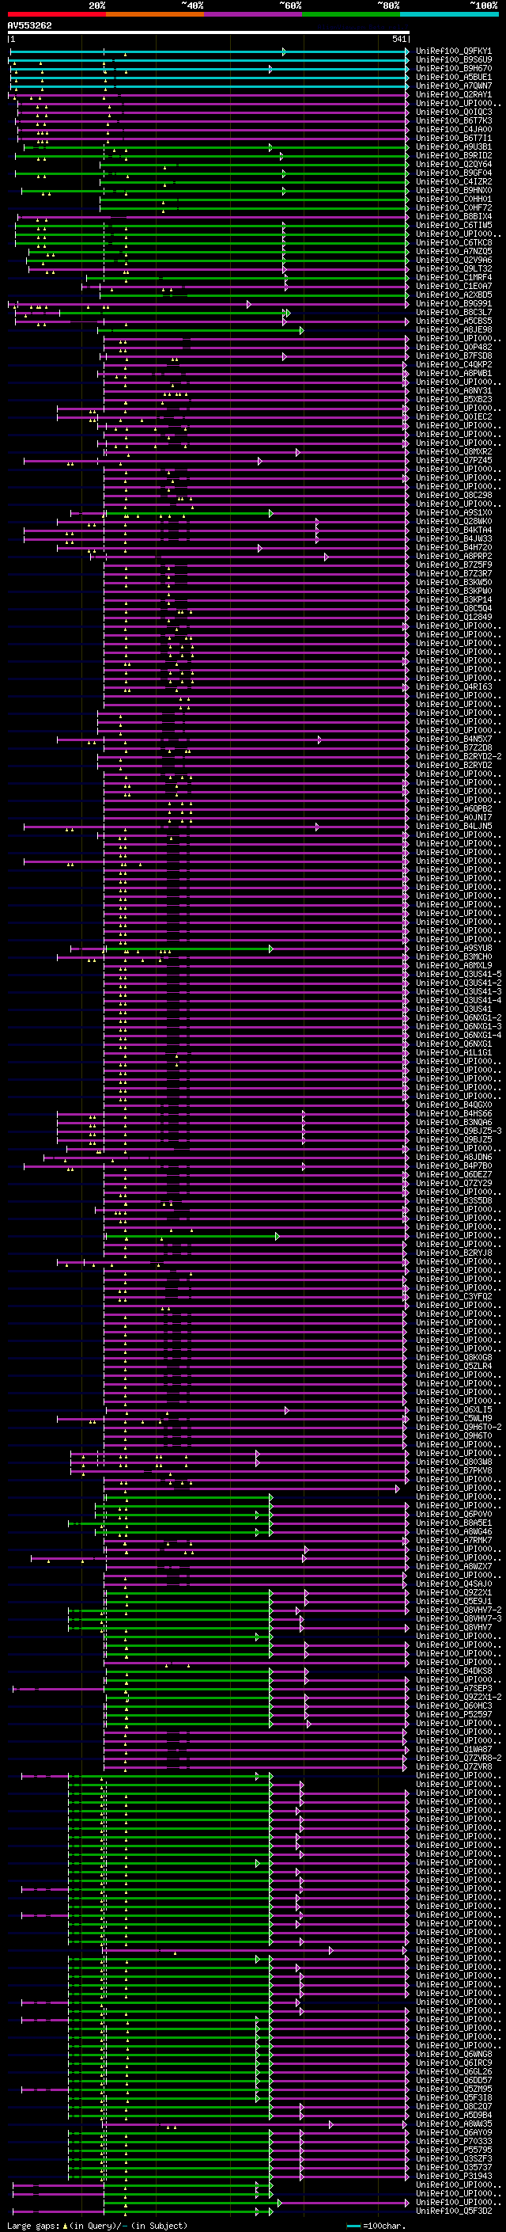Select the UniRef100_Q0IQC3 label
The image size is (506, 2232).
[x=453, y=112]
